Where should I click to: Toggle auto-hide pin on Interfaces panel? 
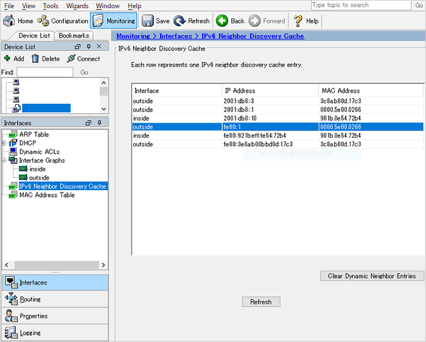coord(99,123)
